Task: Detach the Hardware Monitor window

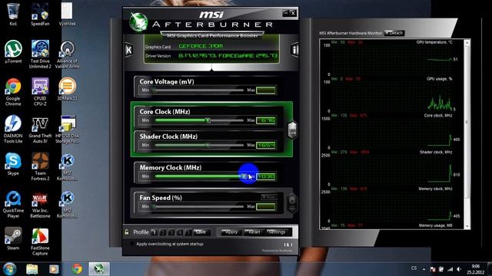Action: tap(394, 33)
